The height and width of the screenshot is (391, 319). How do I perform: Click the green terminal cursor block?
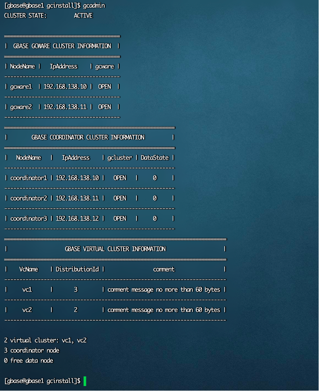(85, 381)
